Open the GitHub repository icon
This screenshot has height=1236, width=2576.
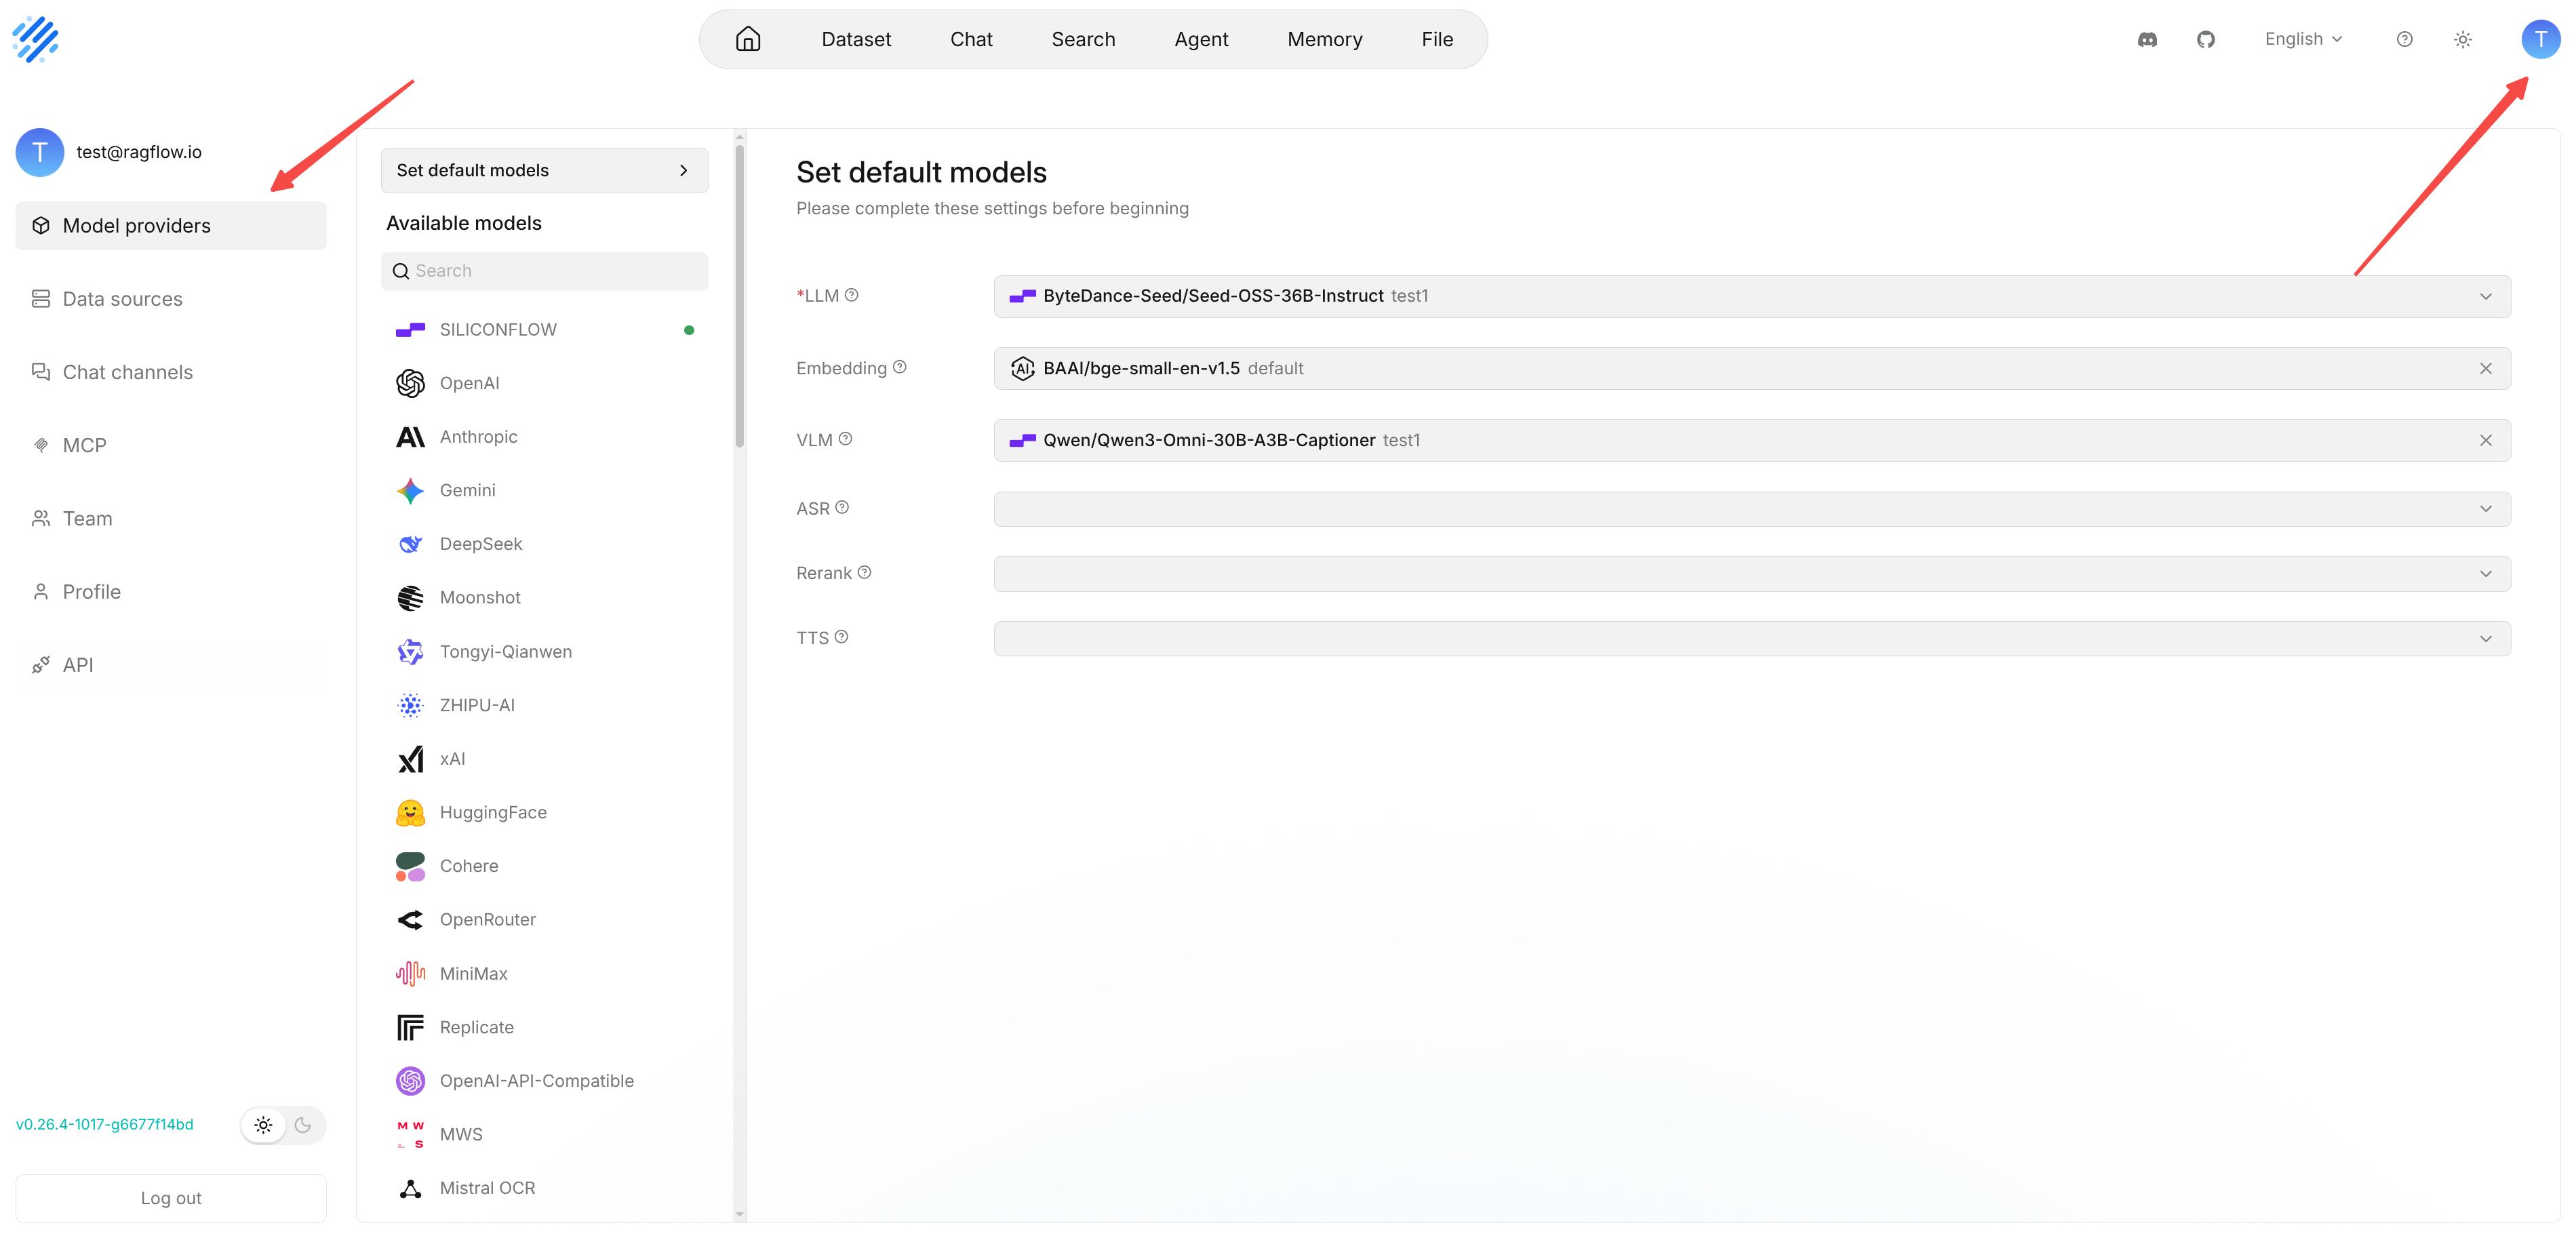[2205, 39]
